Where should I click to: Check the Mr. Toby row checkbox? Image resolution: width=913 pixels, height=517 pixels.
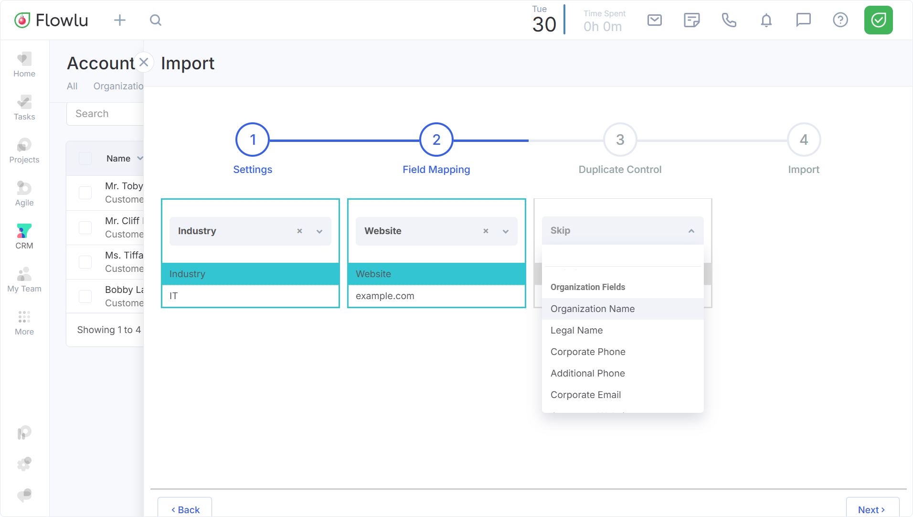85,193
